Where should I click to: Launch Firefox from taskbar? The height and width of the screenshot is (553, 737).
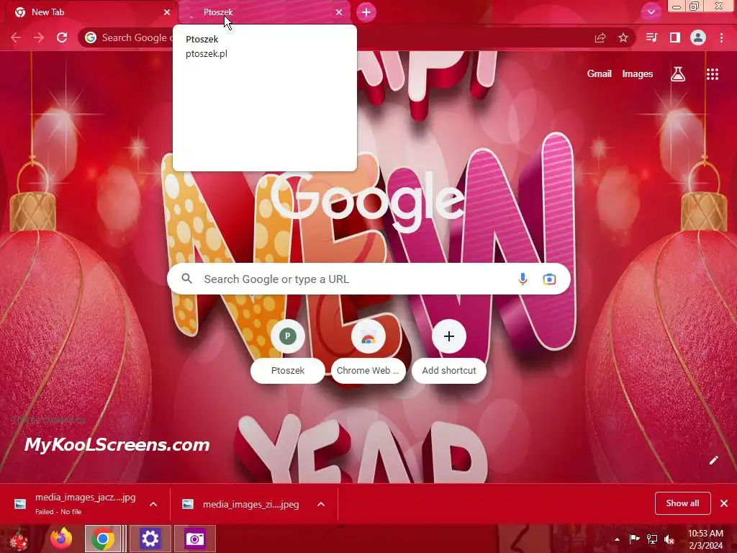(61, 539)
